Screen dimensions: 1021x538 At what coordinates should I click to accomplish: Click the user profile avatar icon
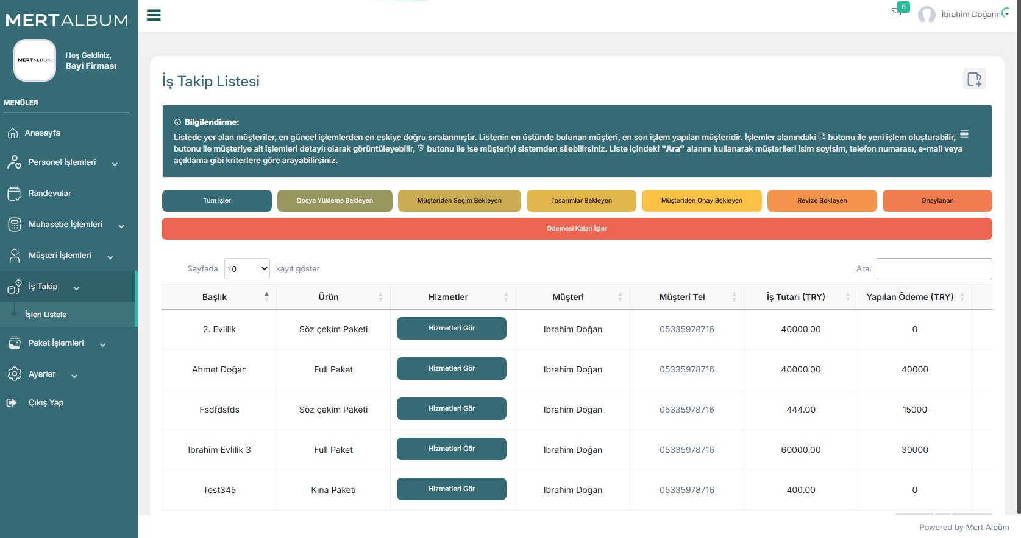(927, 15)
